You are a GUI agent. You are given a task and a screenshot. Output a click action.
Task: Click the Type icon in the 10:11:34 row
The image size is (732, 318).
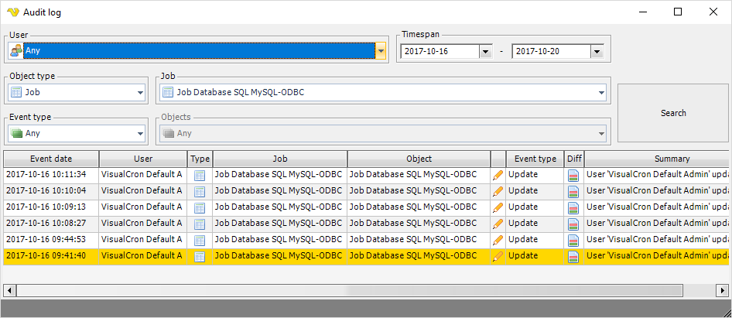pos(200,175)
